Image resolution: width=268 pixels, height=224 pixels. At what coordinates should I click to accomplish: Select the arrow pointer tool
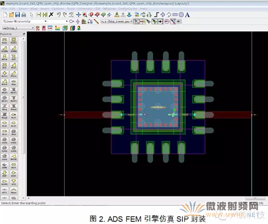tap(31, 15)
